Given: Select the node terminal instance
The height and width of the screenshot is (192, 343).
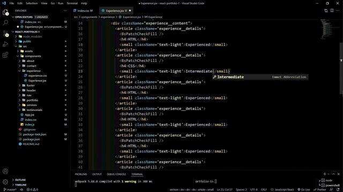Looking at the screenshot, I should pyautogui.click(x=327, y=180).
